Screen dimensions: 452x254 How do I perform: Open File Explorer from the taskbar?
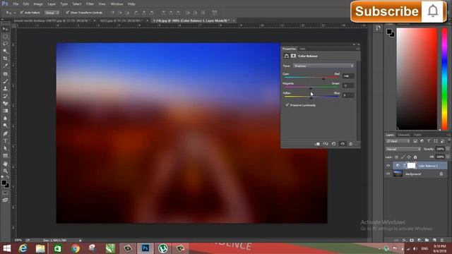[x=40, y=248]
